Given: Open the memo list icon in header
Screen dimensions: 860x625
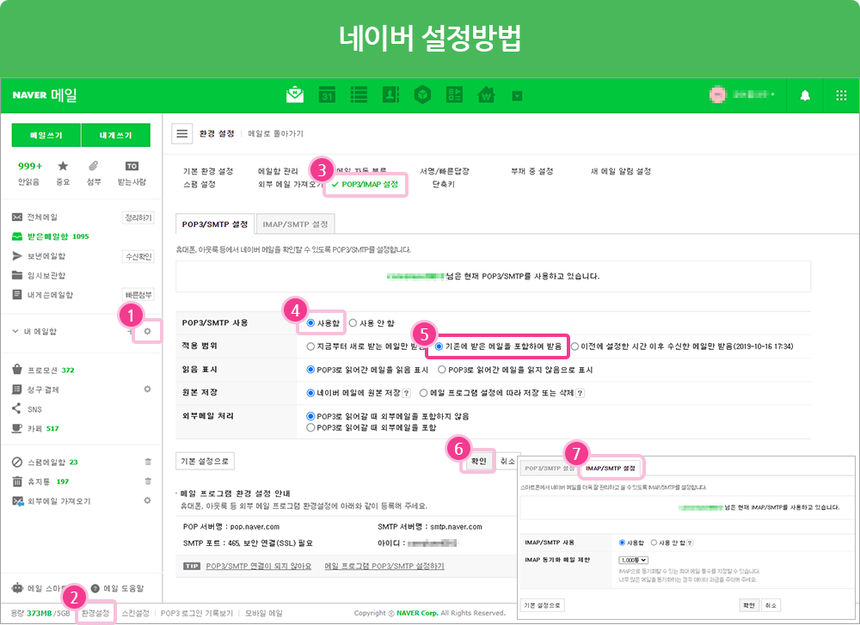Looking at the screenshot, I should [x=359, y=95].
